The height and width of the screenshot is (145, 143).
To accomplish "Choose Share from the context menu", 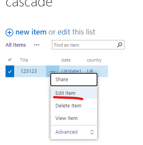I will point(74,80).
